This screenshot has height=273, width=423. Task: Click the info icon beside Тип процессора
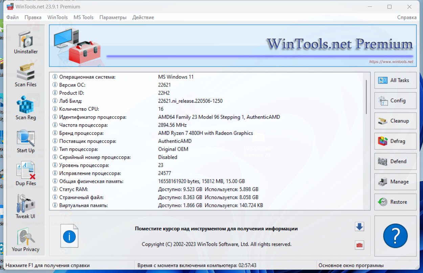pyautogui.click(x=55, y=149)
